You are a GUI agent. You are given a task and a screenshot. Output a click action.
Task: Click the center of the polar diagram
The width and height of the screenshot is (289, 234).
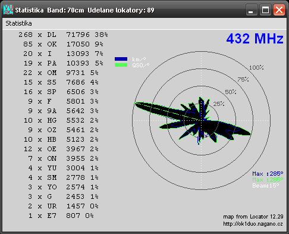click(201, 120)
